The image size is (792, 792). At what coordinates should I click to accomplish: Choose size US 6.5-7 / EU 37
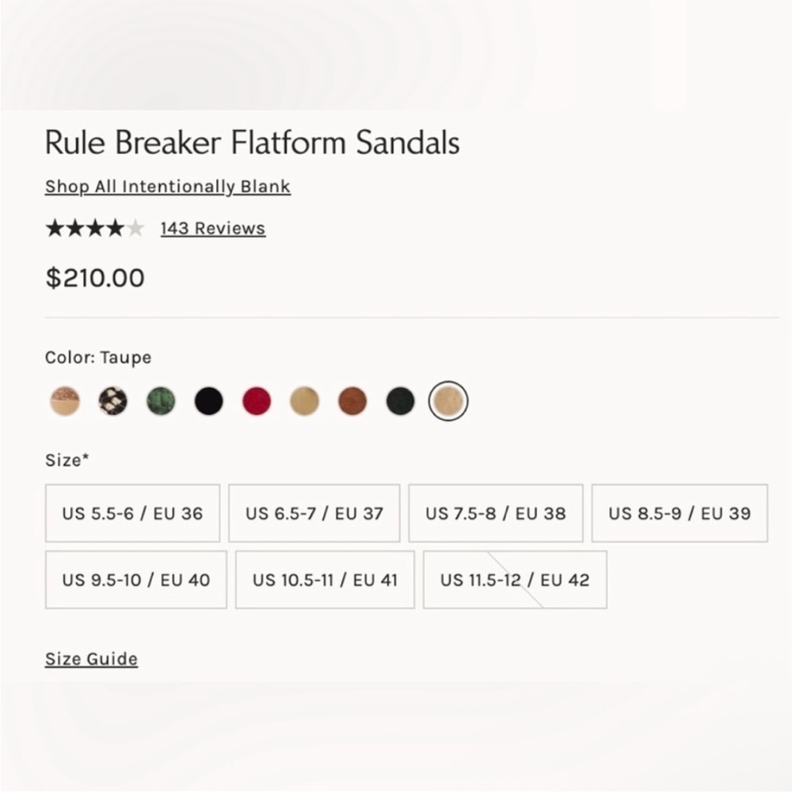click(314, 513)
